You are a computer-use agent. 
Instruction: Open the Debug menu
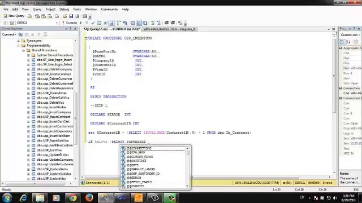tap(64, 10)
